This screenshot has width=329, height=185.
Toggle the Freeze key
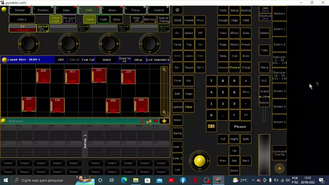189,20
